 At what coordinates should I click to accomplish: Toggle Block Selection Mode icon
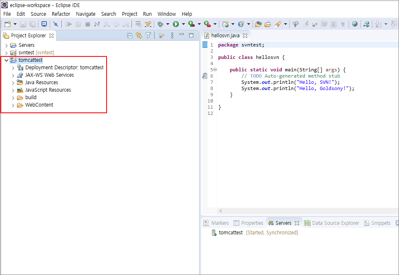point(333,24)
